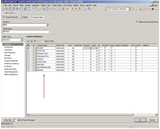Screen dimensions: 160x129
Task: Click the move handle of the GENRES row
Action: pyautogui.click(x=31, y=70)
